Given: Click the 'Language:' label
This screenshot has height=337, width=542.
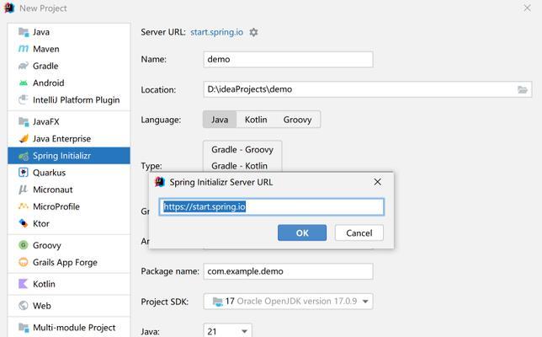Looking at the screenshot, I should (x=161, y=120).
